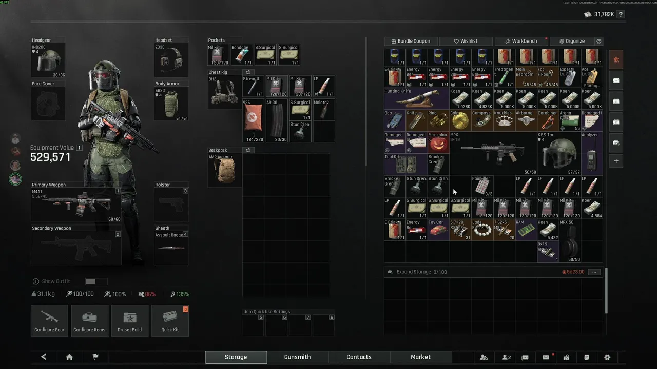Select the Airborne badge item
657x369 pixels.
[526, 120]
